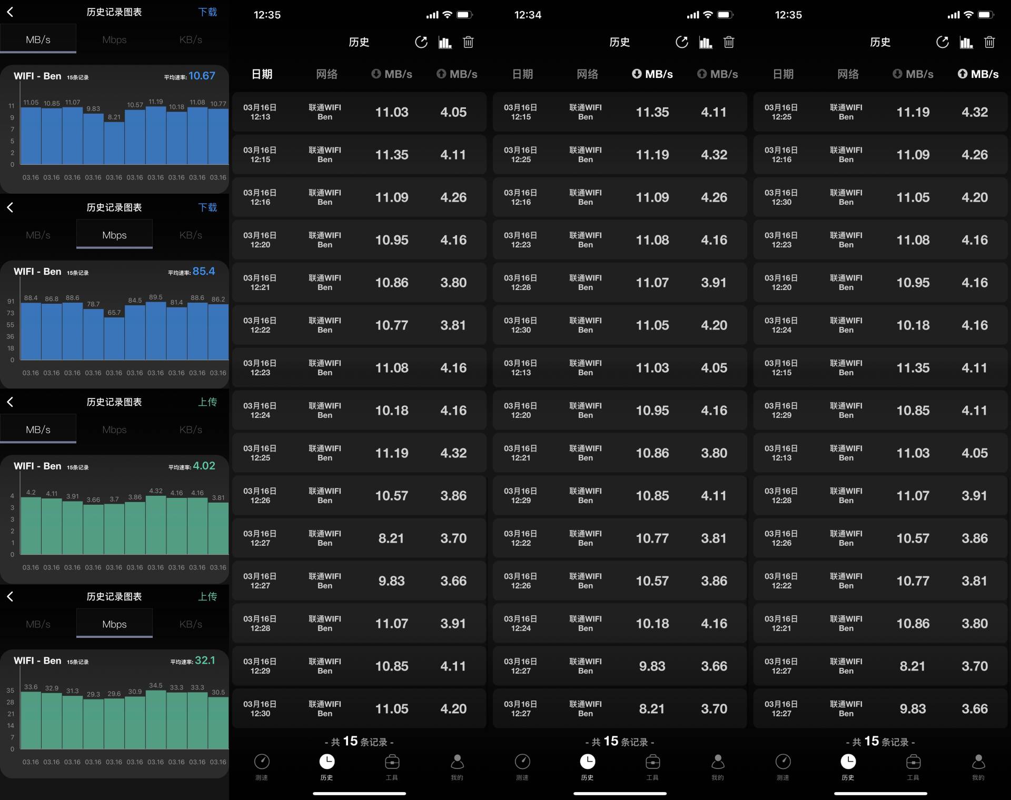Image resolution: width=1011 pixels, height=800 pixels.
Task: Toggle 下载 mode on top chart panel
Action: click(207, 12)
